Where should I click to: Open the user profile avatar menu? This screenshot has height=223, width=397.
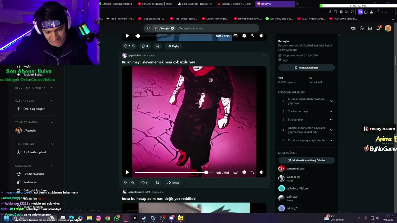[388, 28]
